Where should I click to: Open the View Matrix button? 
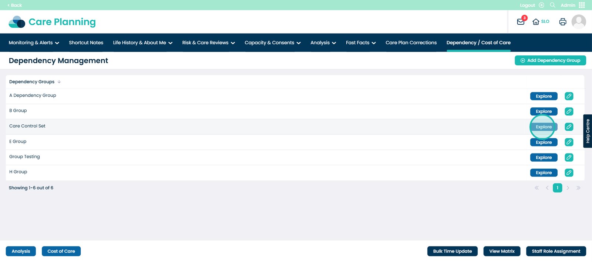[502, 251]
